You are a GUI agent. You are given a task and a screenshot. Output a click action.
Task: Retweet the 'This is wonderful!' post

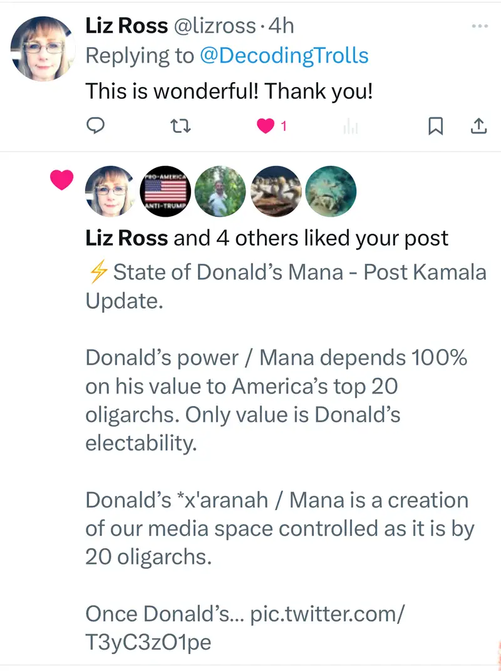(180, 127)
